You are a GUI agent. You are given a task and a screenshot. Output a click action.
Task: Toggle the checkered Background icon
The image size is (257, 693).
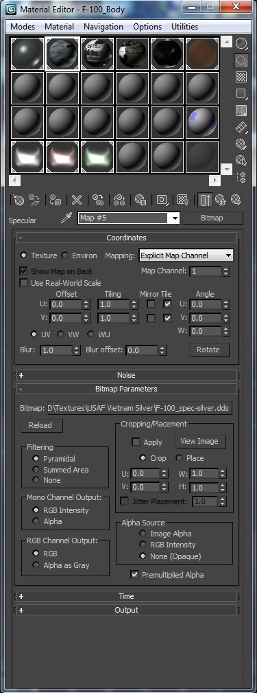(x=241, y=76)
